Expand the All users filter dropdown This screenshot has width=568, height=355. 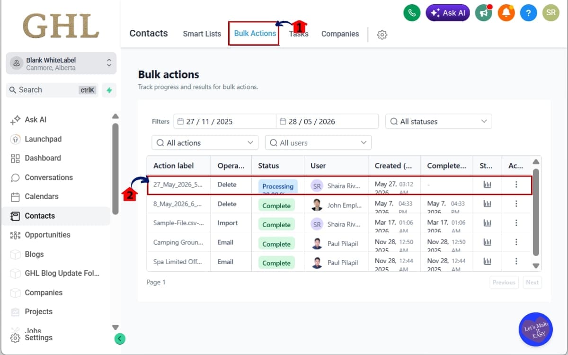(x=318, y=142)
